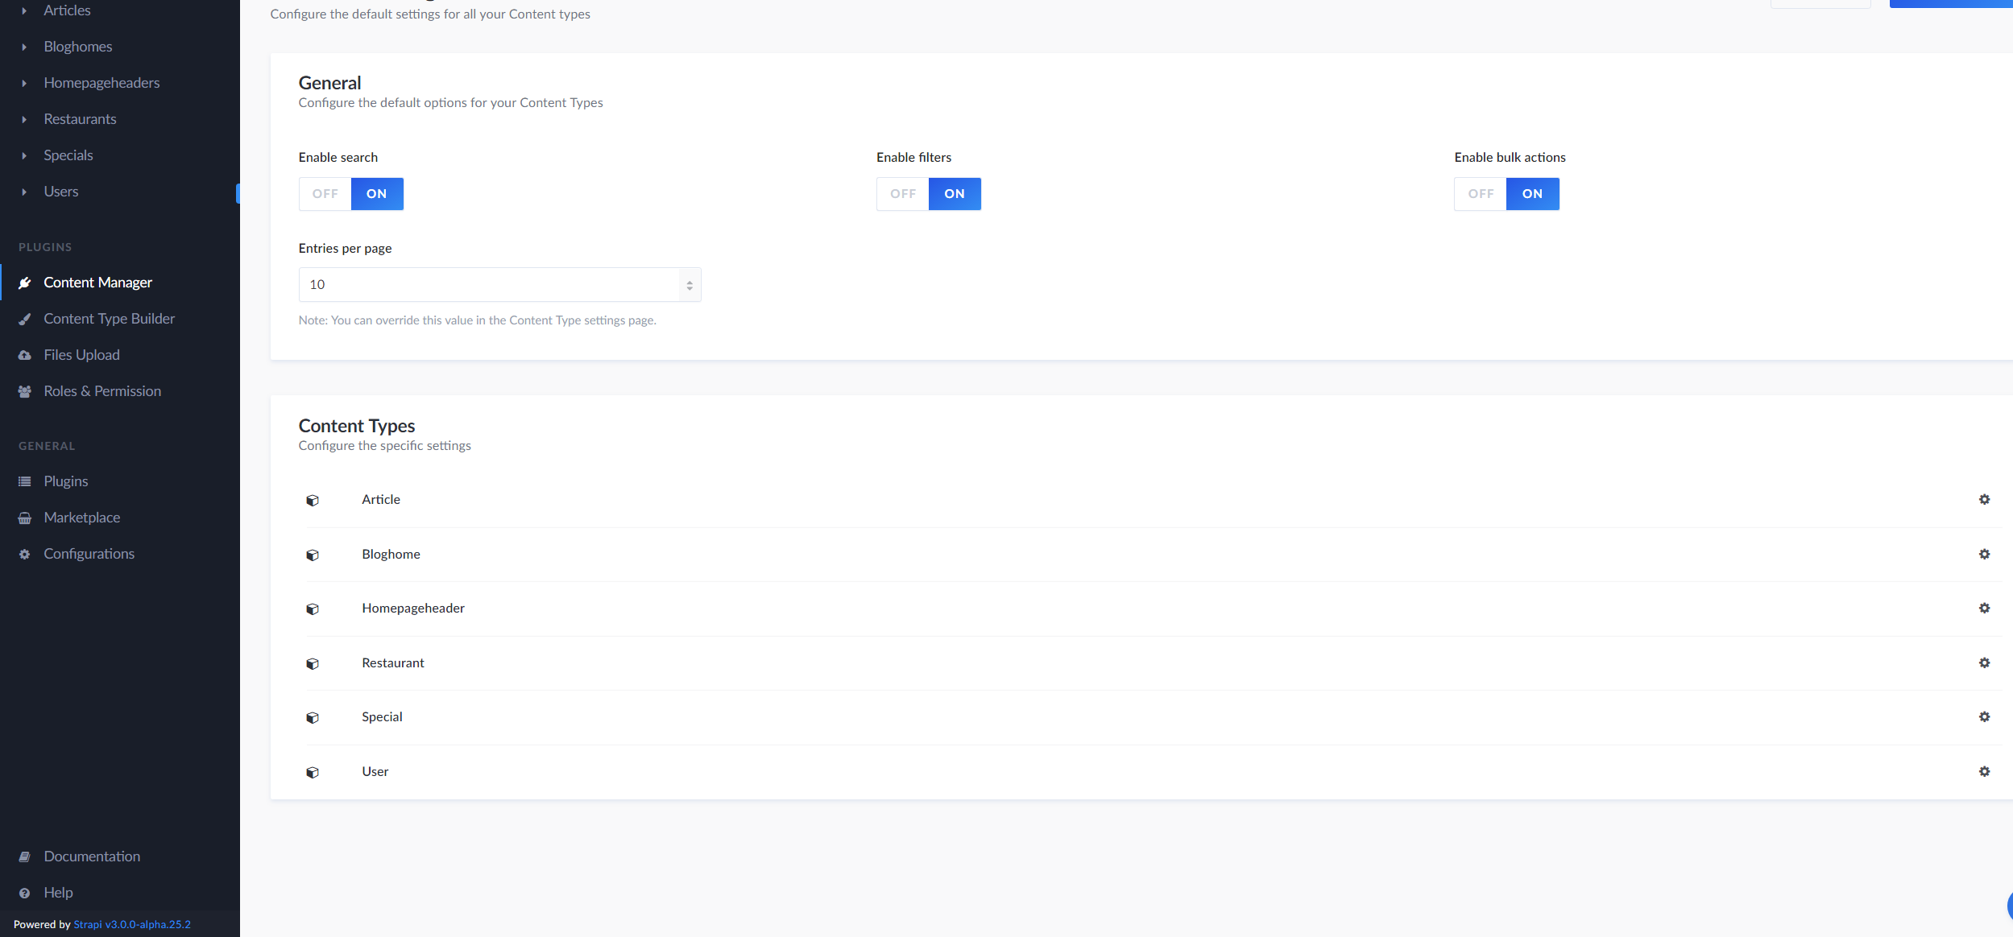2013x937 pixels.
Task: Open Content Type Builder plugin
Action: (109, 319)
